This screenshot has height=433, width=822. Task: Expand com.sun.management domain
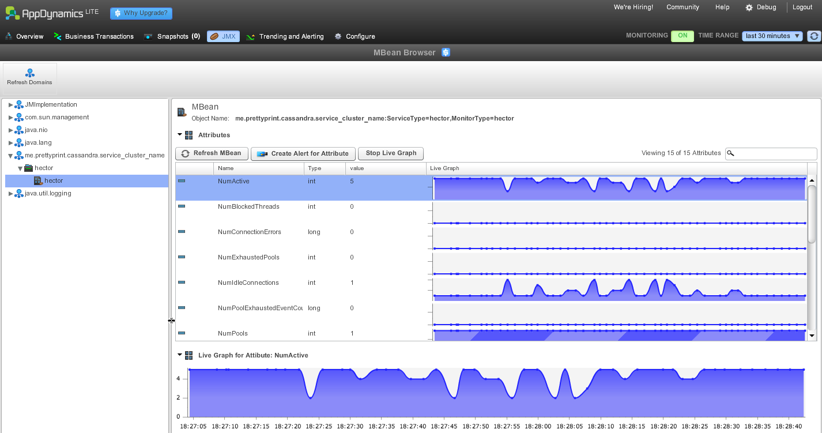pos(10,118)
